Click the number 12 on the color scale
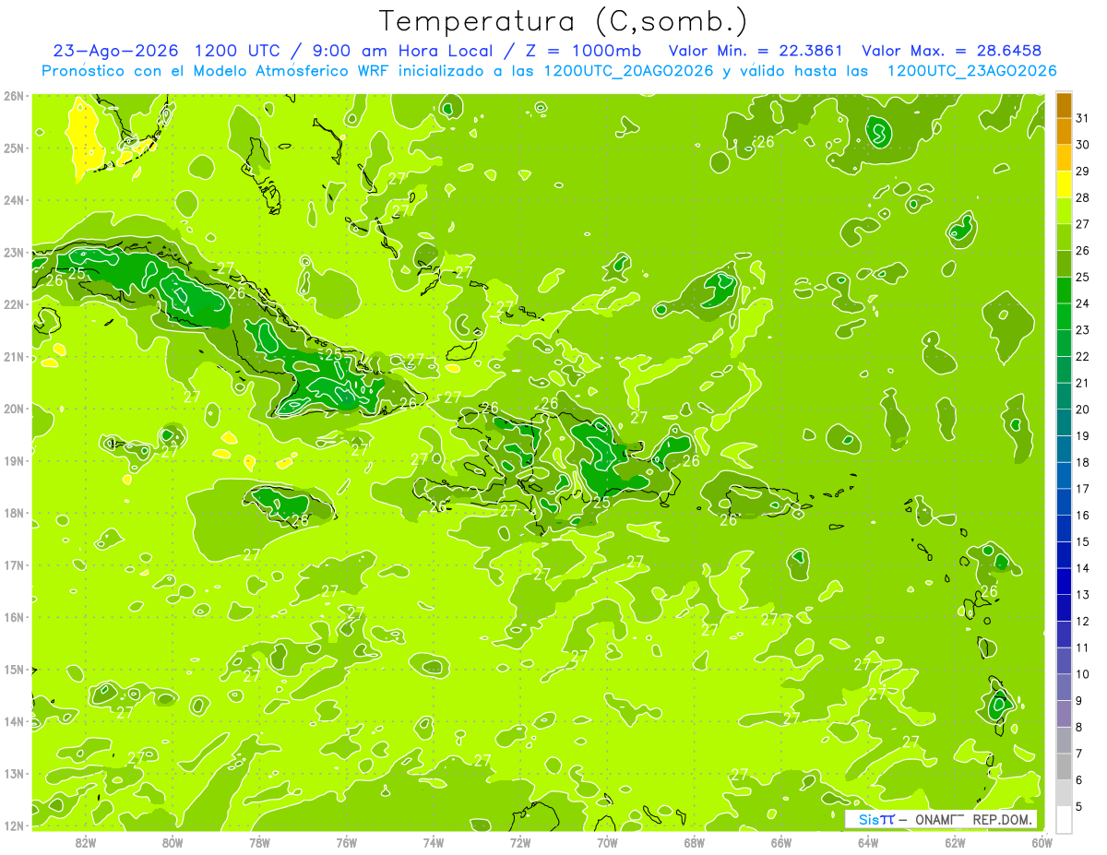 pyautogui.click(x=1083, y=621)
